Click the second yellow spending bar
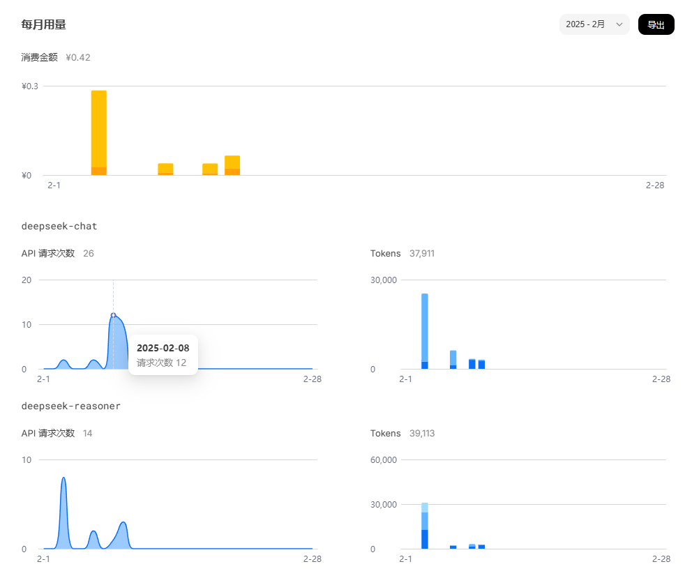 [165, 169]
